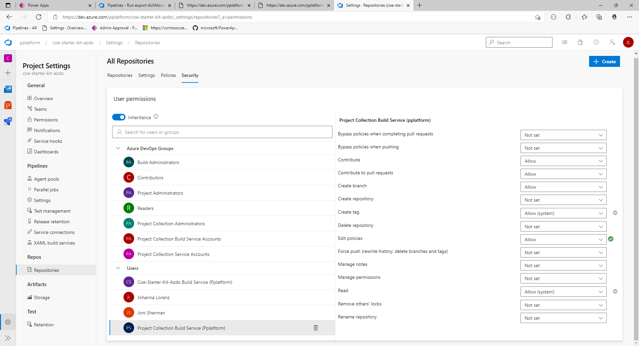Open the user settings icon in header
This screenshot has width=639, height=346.
click(x=612, y=42)
